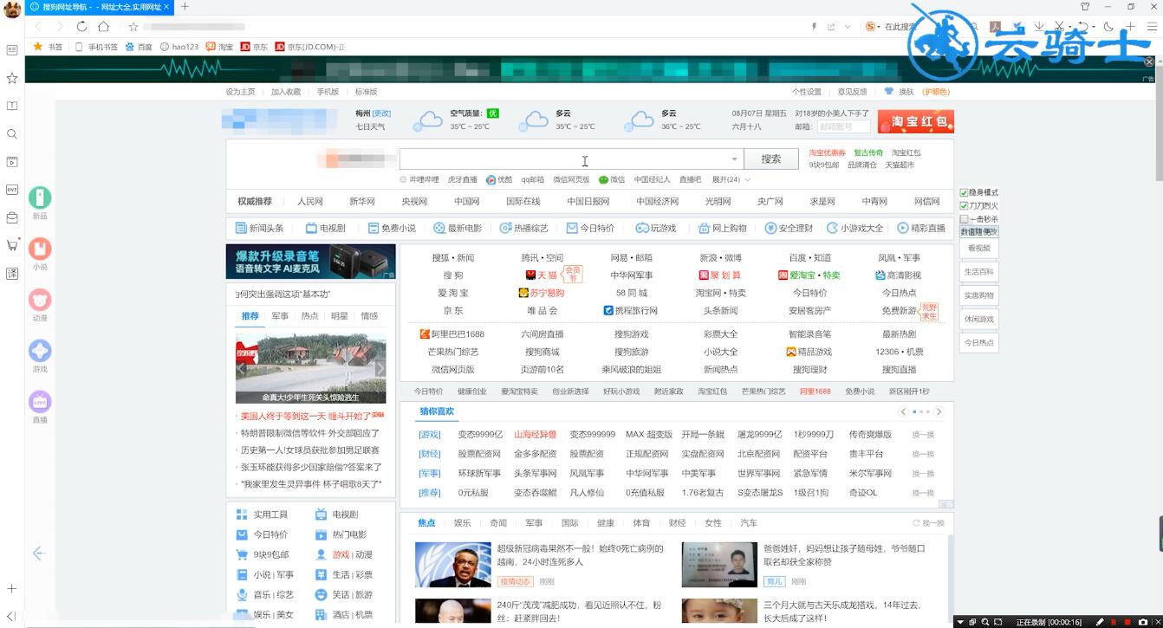Open the 新闻头条 category link
This screenshot has height=628, width=1163.
click(x=259, y=229)
